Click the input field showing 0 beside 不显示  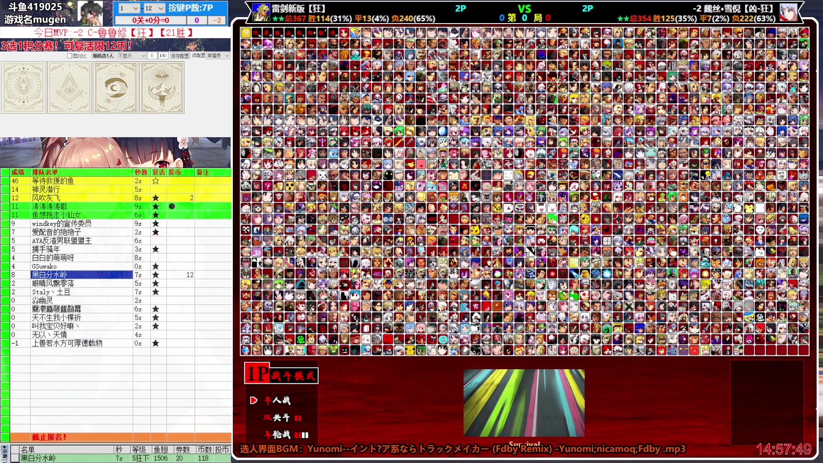pyautogui.click(x=152, y=56)
